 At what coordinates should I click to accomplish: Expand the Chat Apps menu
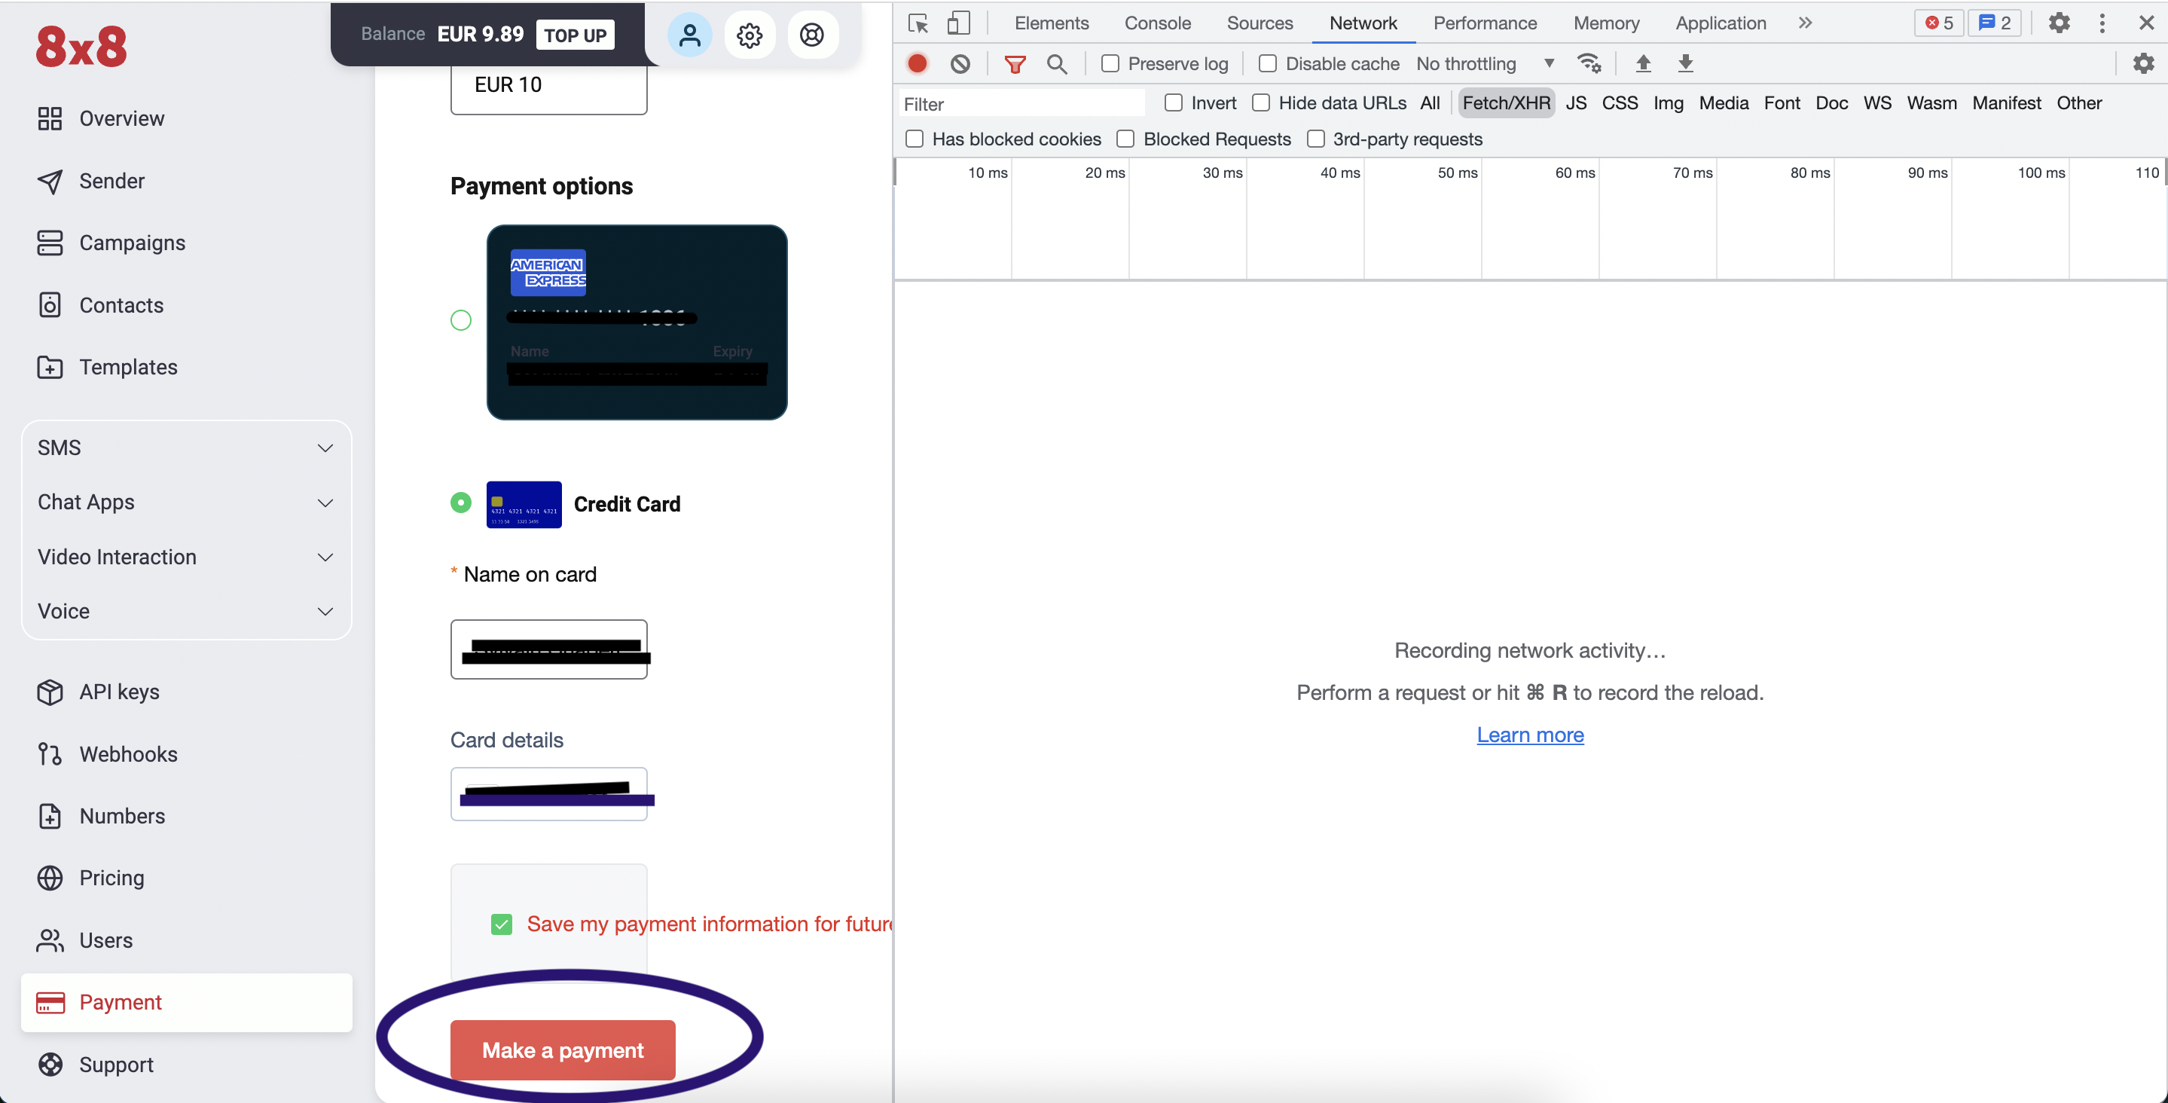[186, 503]
